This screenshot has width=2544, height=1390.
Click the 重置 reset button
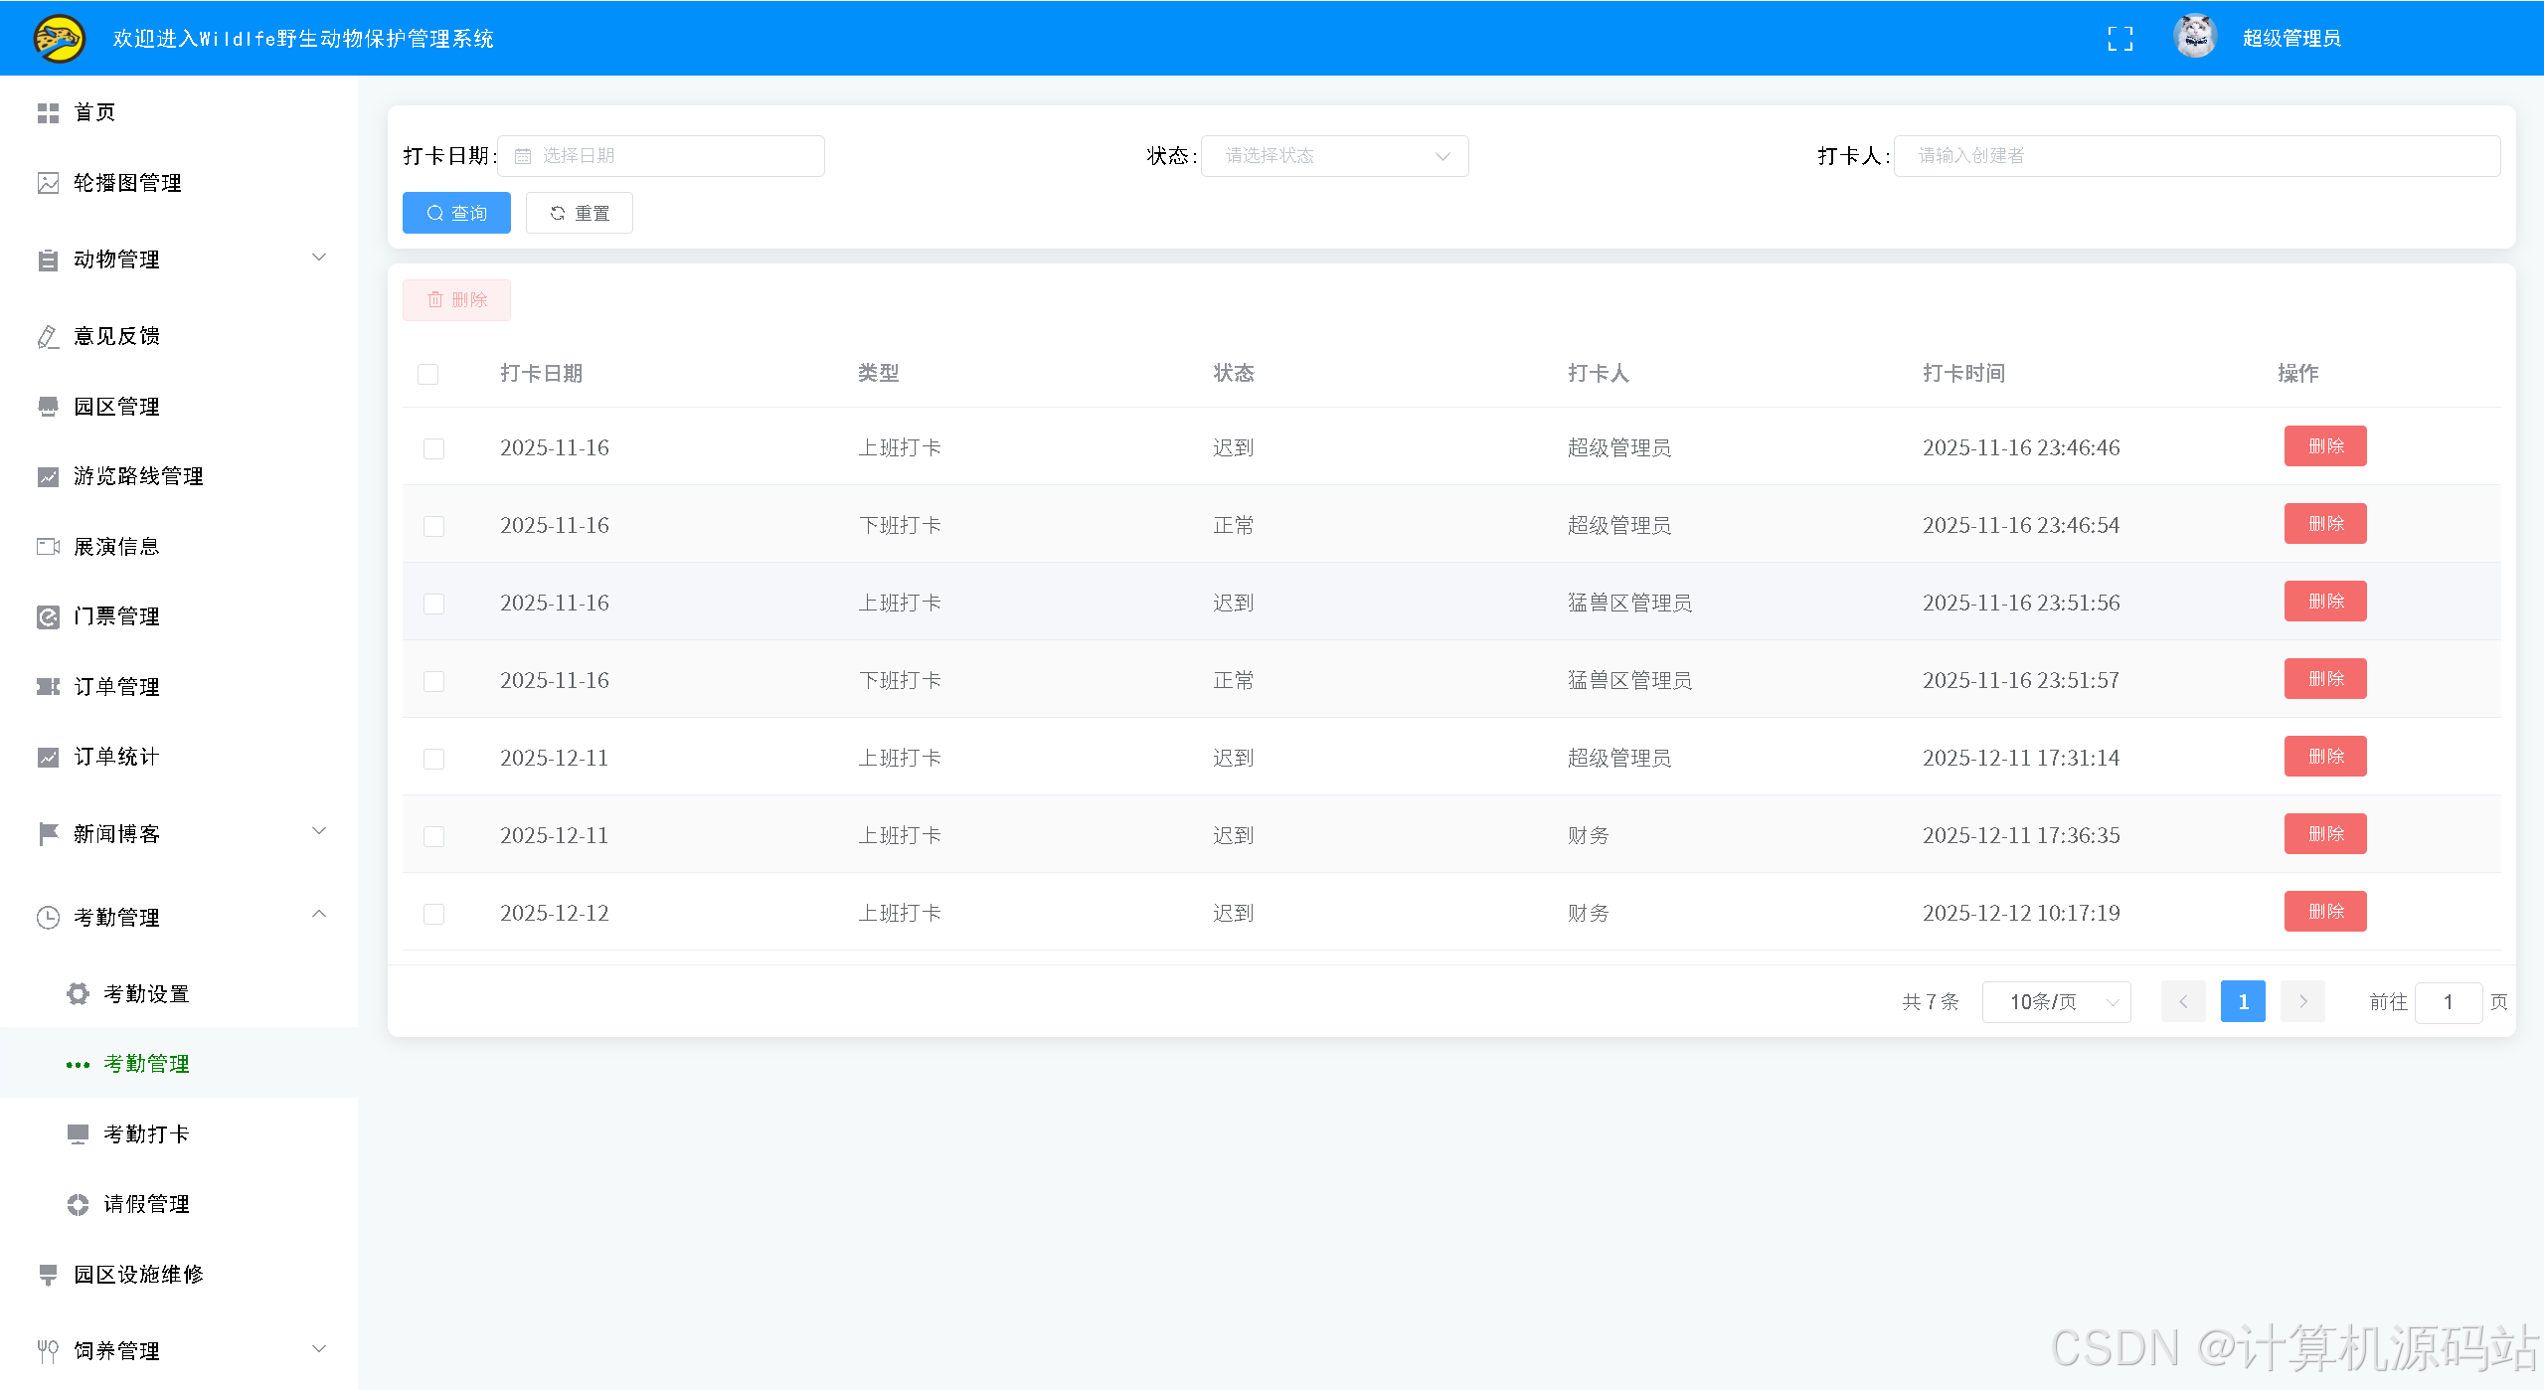(x=580, y=213)
